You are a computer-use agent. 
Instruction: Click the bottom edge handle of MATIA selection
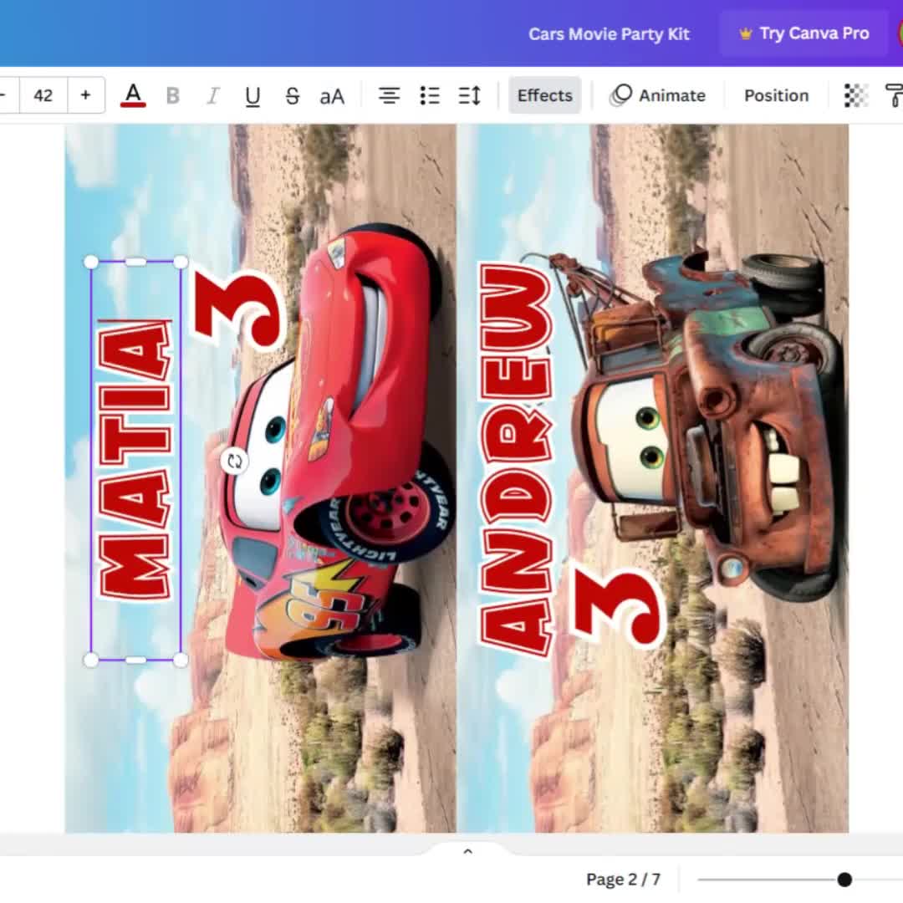point(136,660)
